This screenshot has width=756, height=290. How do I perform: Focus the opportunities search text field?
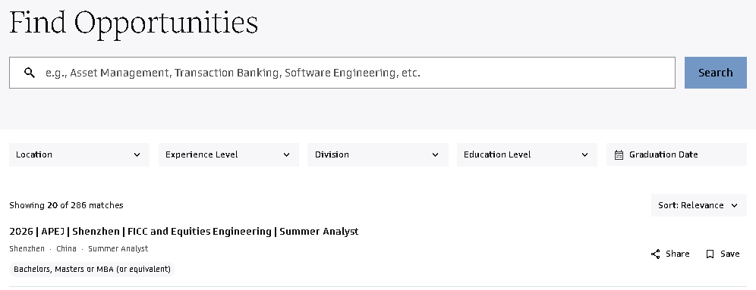[342, 73]
